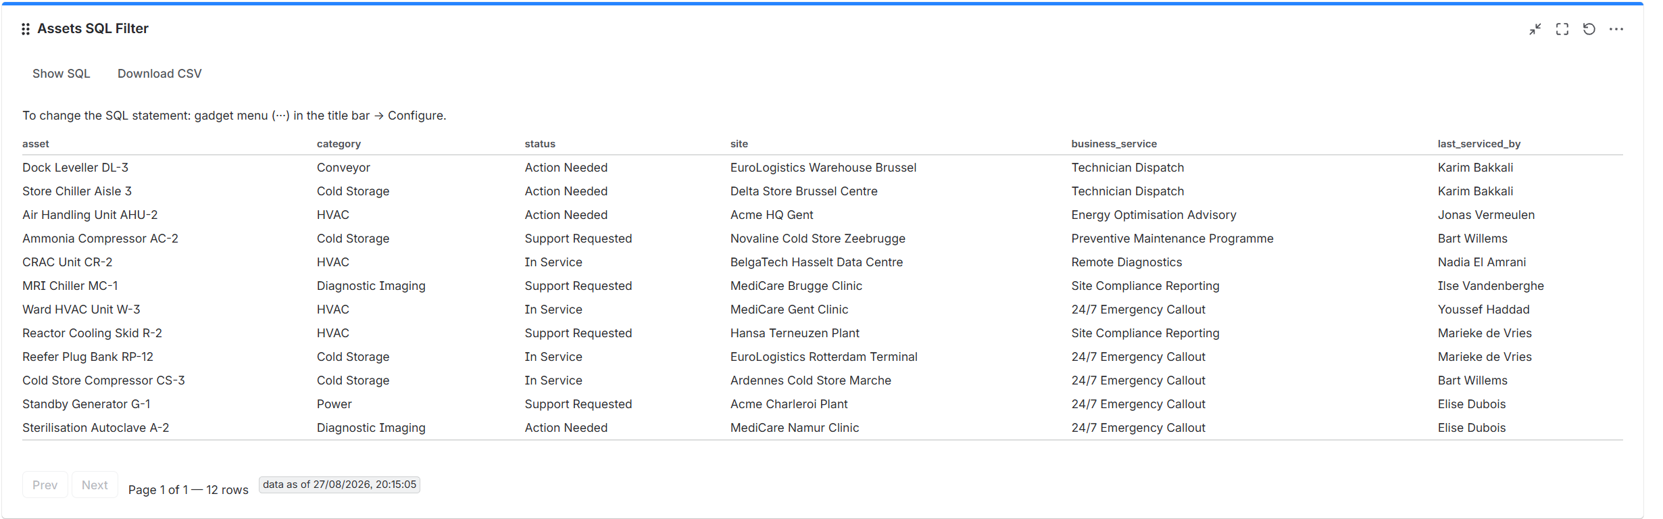This screenshot has width=1663, height=519.
Task: Click Show SQL button
Action: tap(61, 74)
